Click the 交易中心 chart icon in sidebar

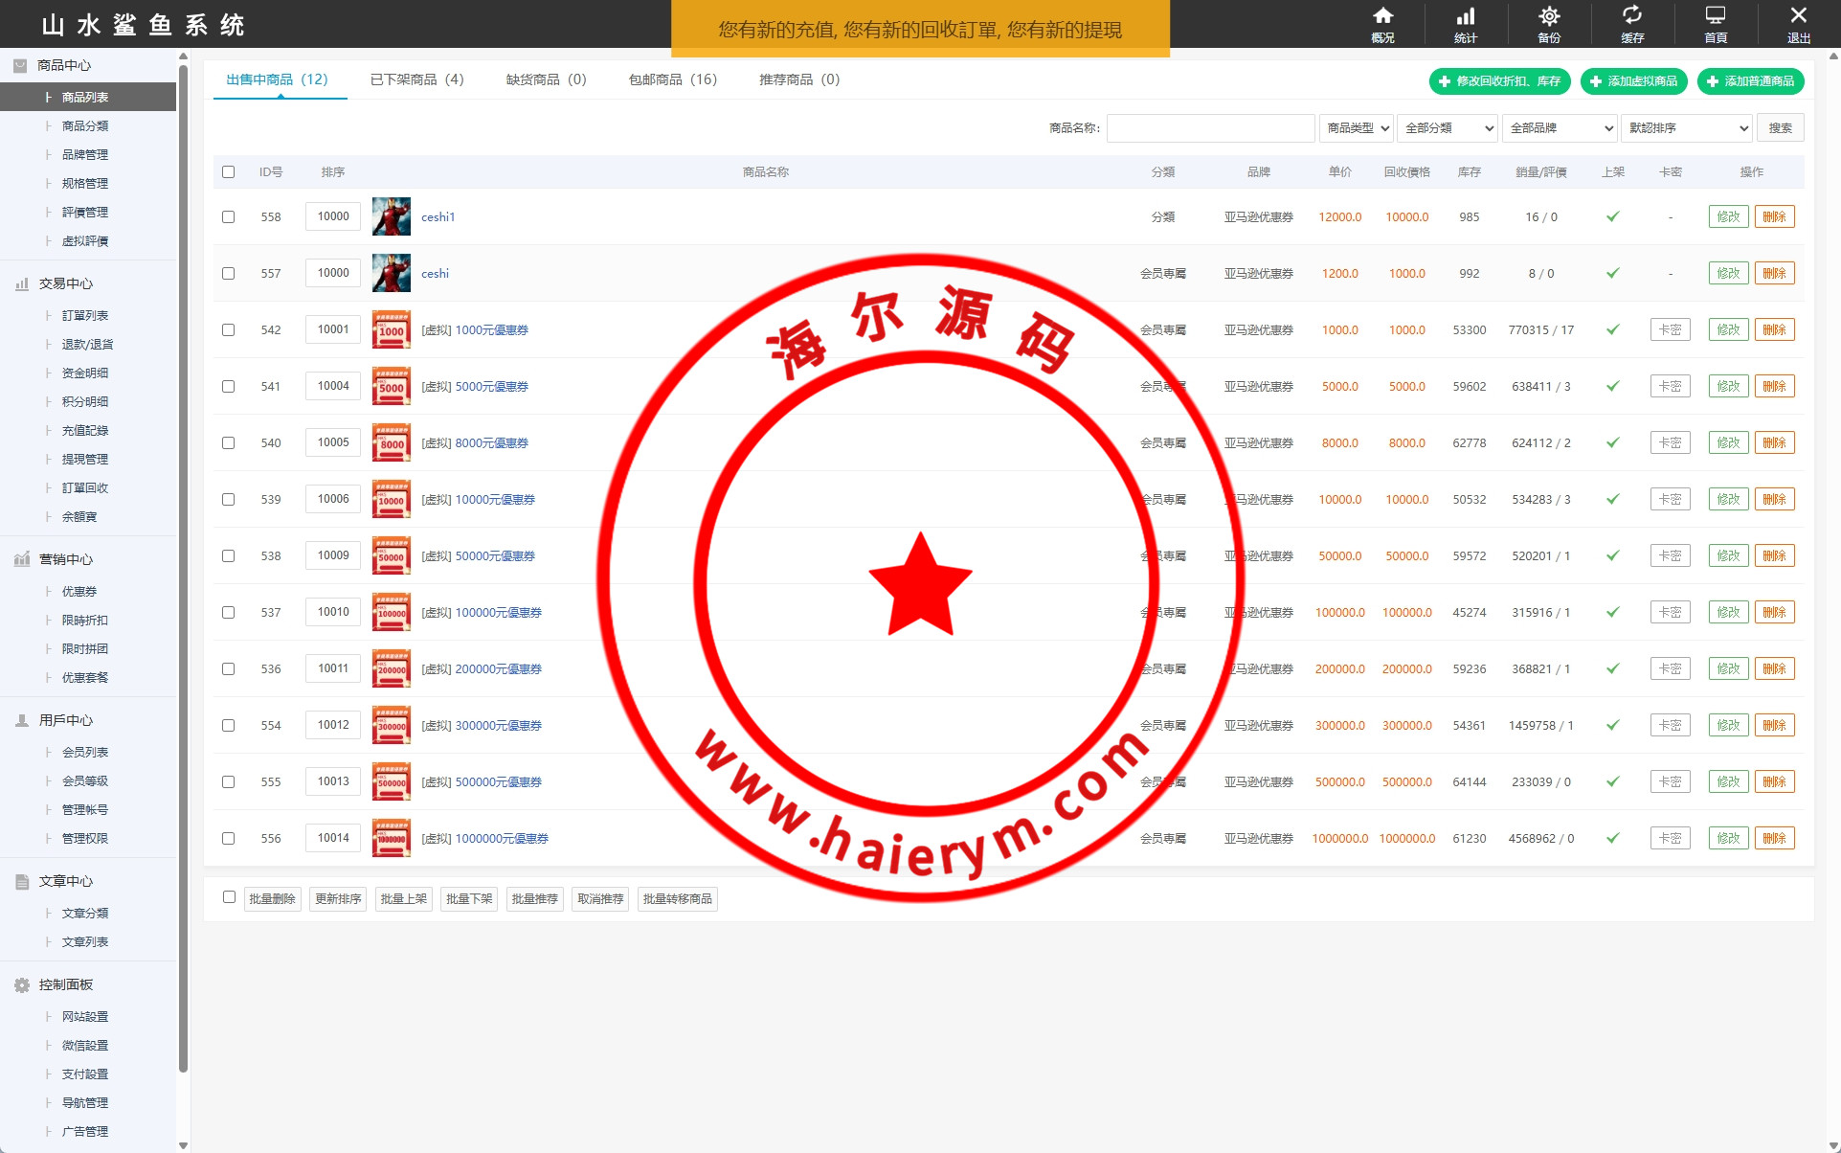pyautogui.click(x=22, y=284)
